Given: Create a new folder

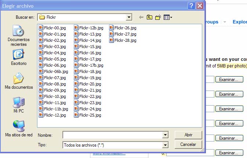Looking at the screenshot, I should point(158,17).
